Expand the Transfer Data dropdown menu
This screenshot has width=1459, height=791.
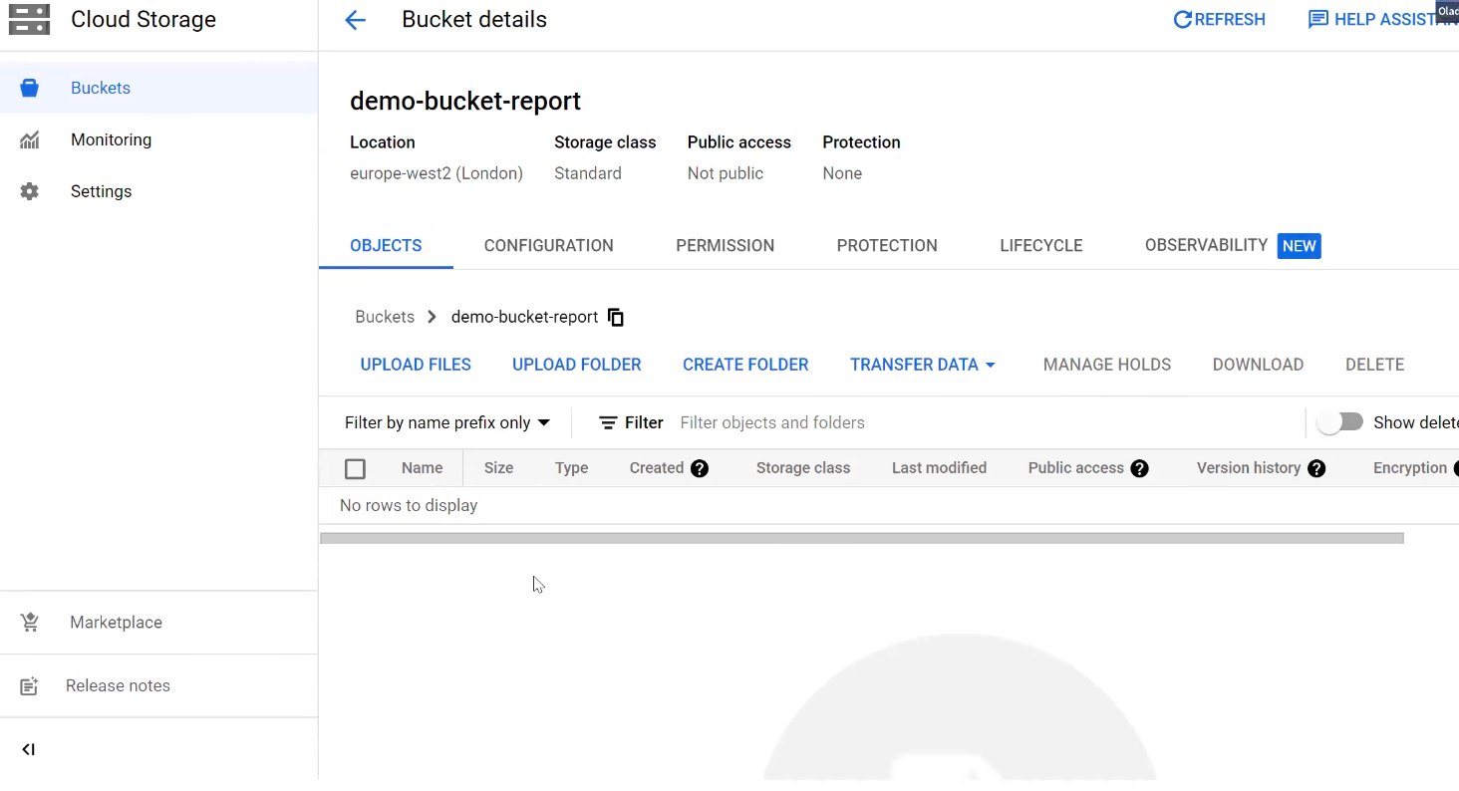923,365
